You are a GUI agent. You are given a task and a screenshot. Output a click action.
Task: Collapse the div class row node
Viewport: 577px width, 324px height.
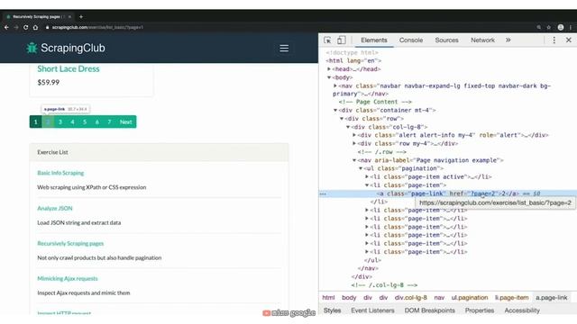pos(342,118)
